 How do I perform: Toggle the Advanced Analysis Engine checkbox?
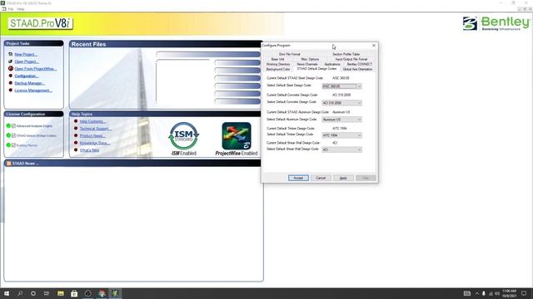tap(13, 125)
